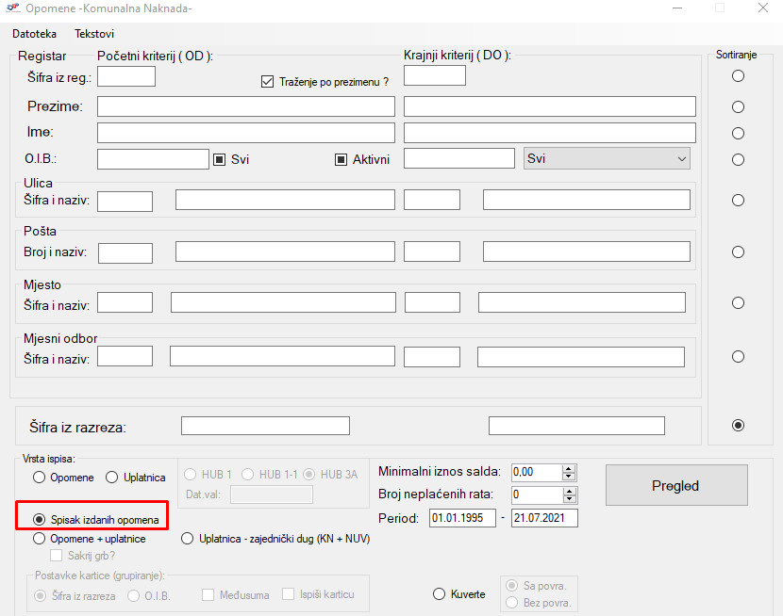
Task: Click the Period start date field
Action: click(461, 518)
